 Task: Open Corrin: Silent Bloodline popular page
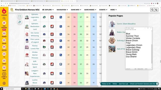126,24
